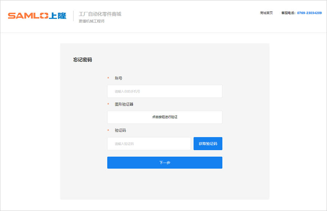327x211 pixels.
Task: Click the 工厂自动化零件商城 tagline
Action: tap(100, 14)
